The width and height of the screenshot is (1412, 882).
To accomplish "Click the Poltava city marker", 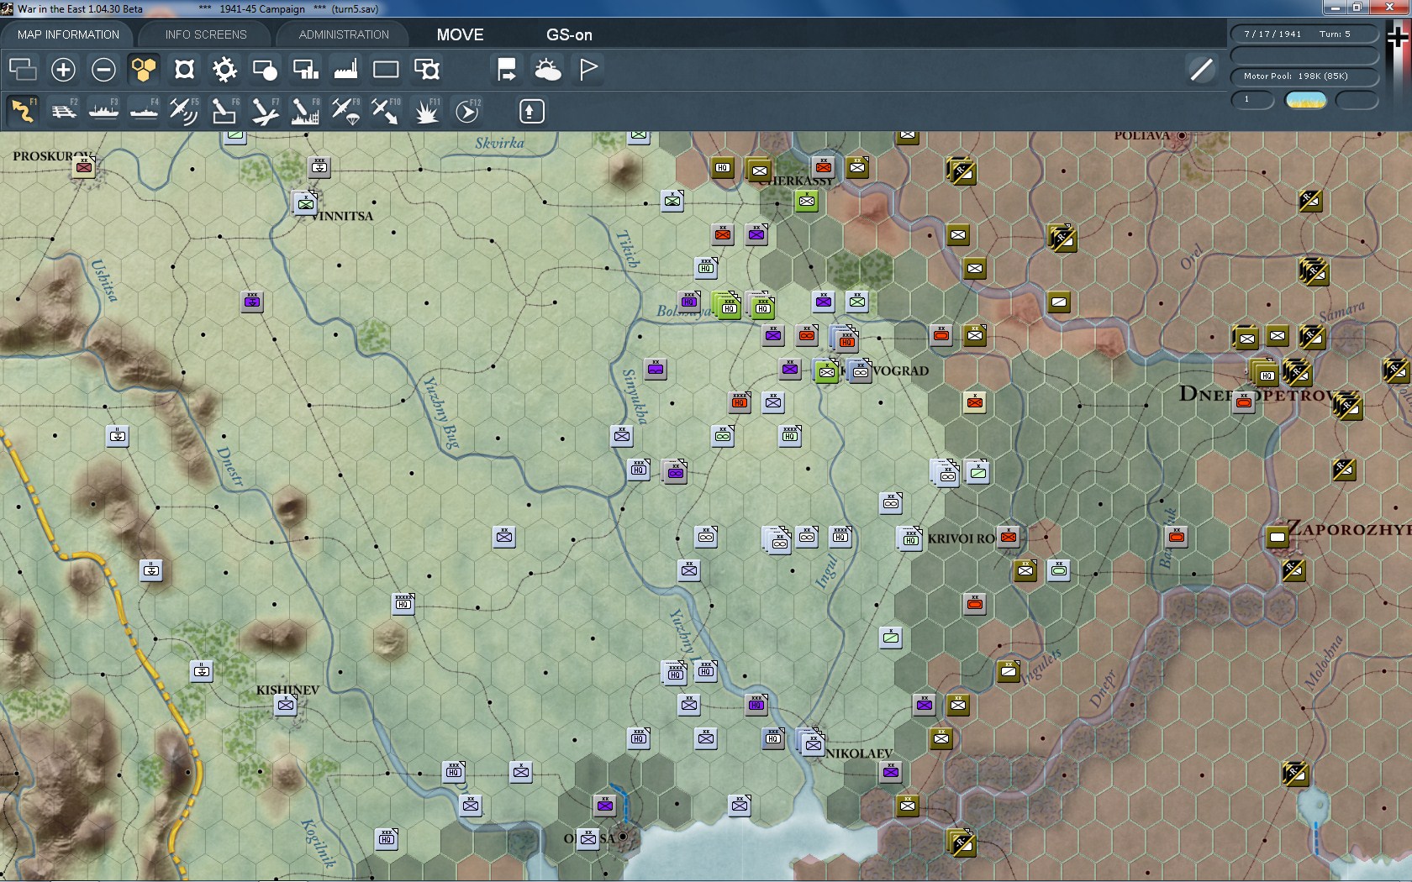I will [1182, 135].
